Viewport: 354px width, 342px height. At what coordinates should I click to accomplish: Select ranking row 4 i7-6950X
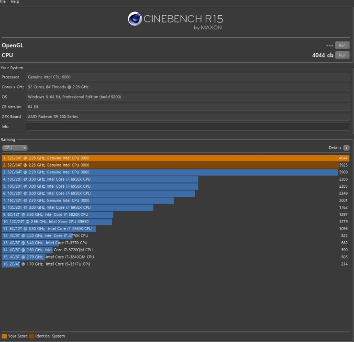[176, 179]
